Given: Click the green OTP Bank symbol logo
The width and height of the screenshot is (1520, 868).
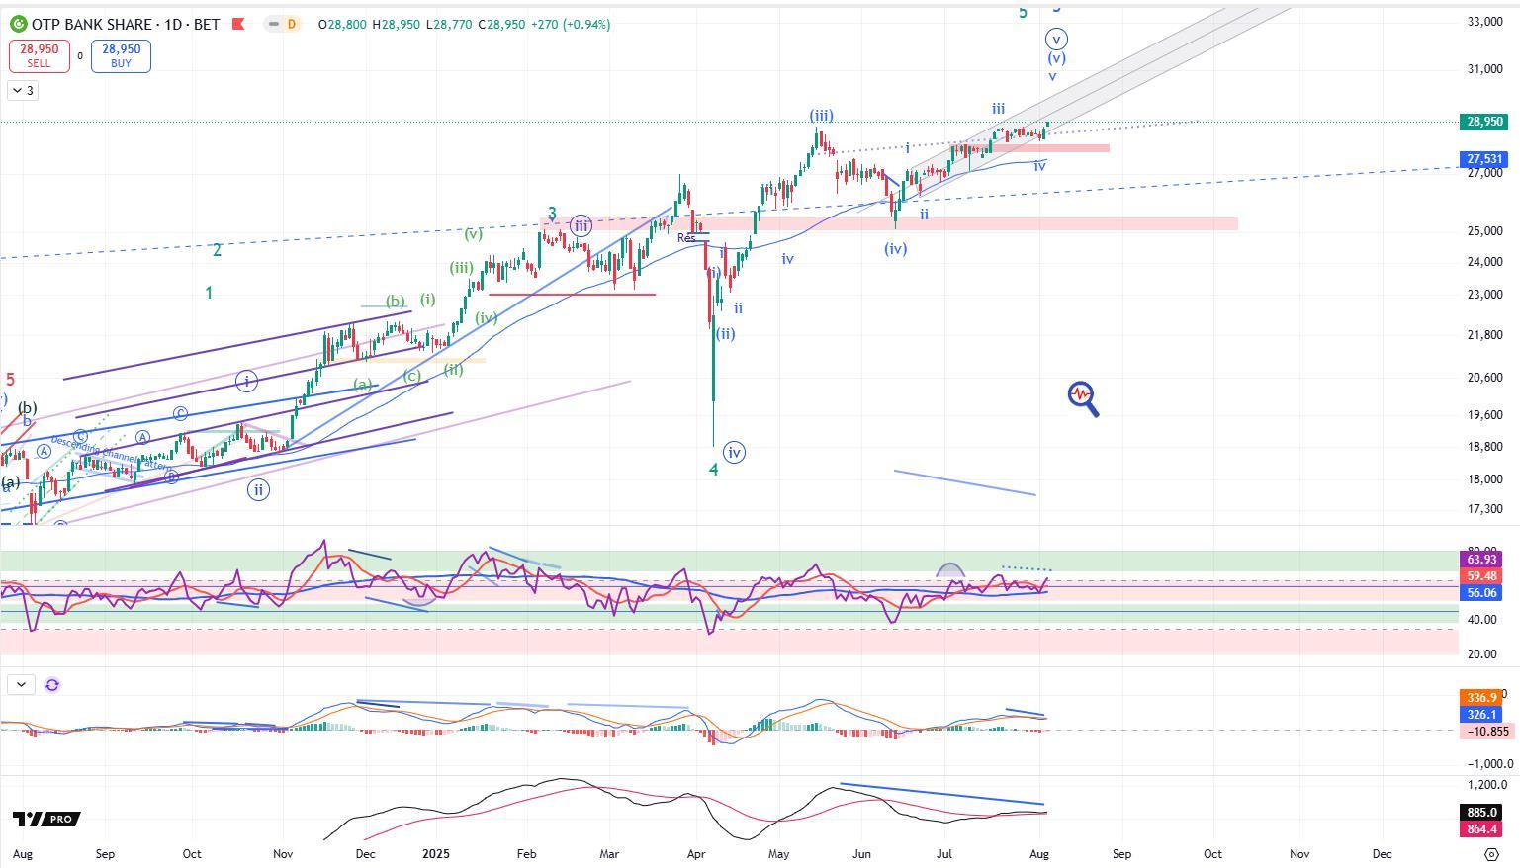Looking at the screenshot, I should pyautogui.click(x=17, y=24).
